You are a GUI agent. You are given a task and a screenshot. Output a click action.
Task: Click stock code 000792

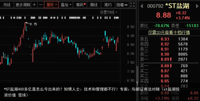(x=155, y=6)
